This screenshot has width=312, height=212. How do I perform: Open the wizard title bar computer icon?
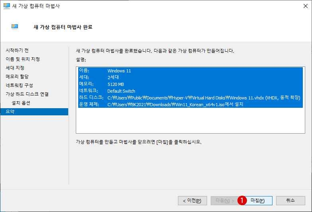click(6, 6)
